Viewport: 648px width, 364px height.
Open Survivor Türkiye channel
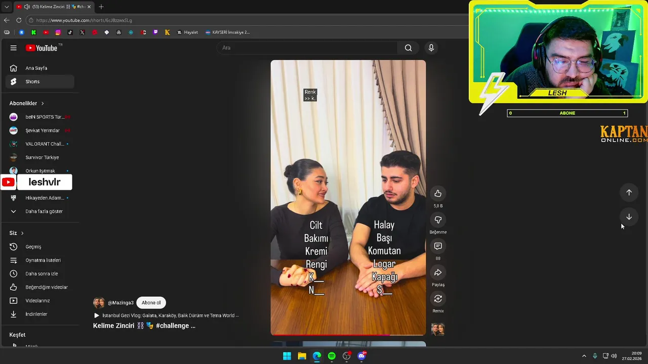coord(40,157)
